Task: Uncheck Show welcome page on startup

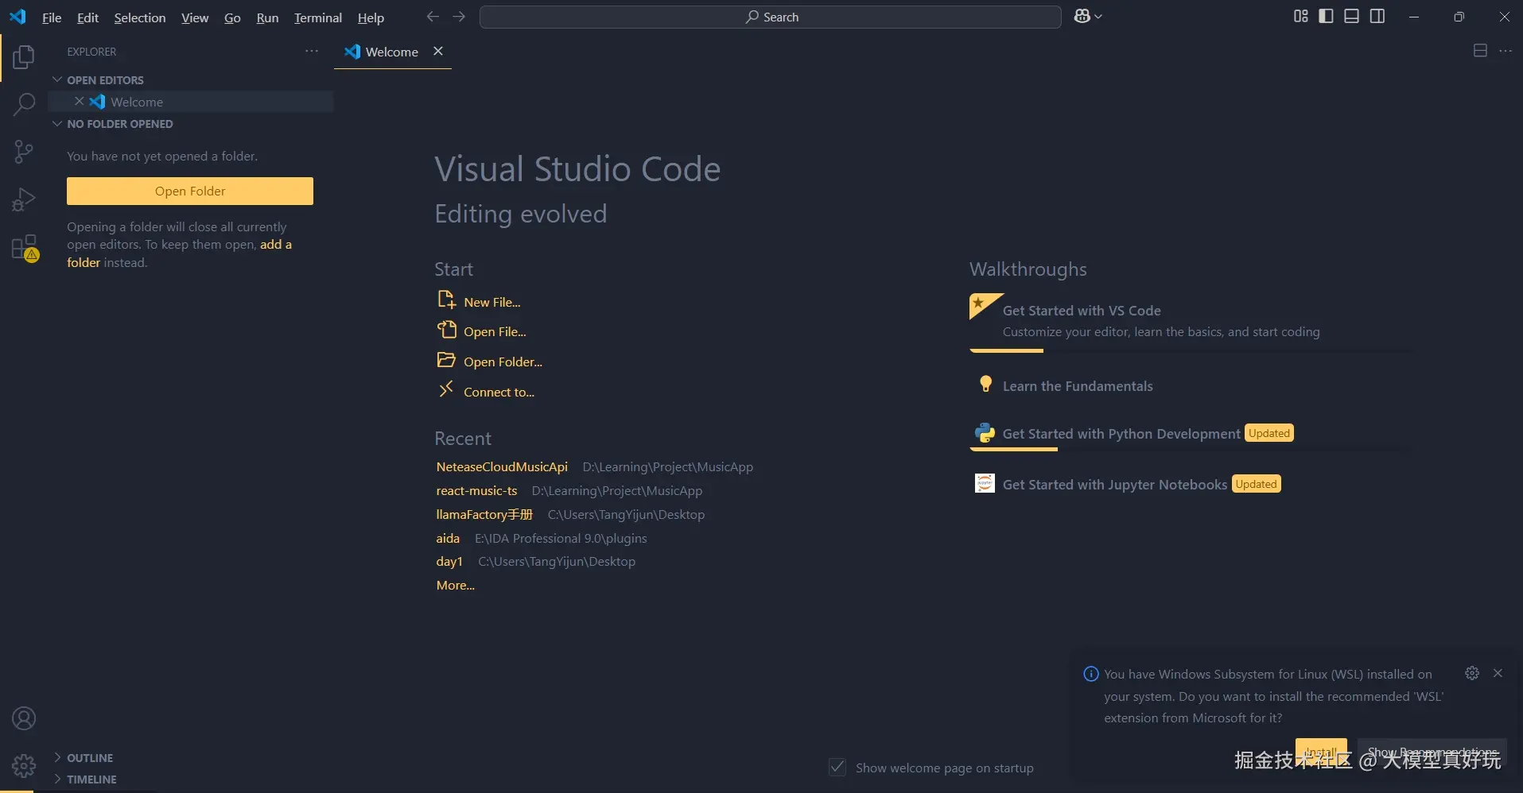Action: 837,768
